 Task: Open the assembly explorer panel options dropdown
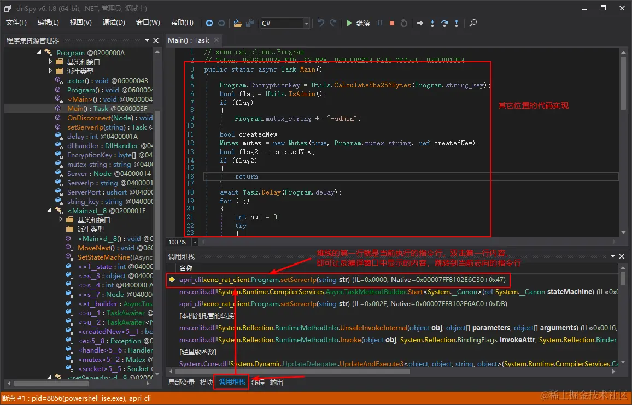pos(147,40)
